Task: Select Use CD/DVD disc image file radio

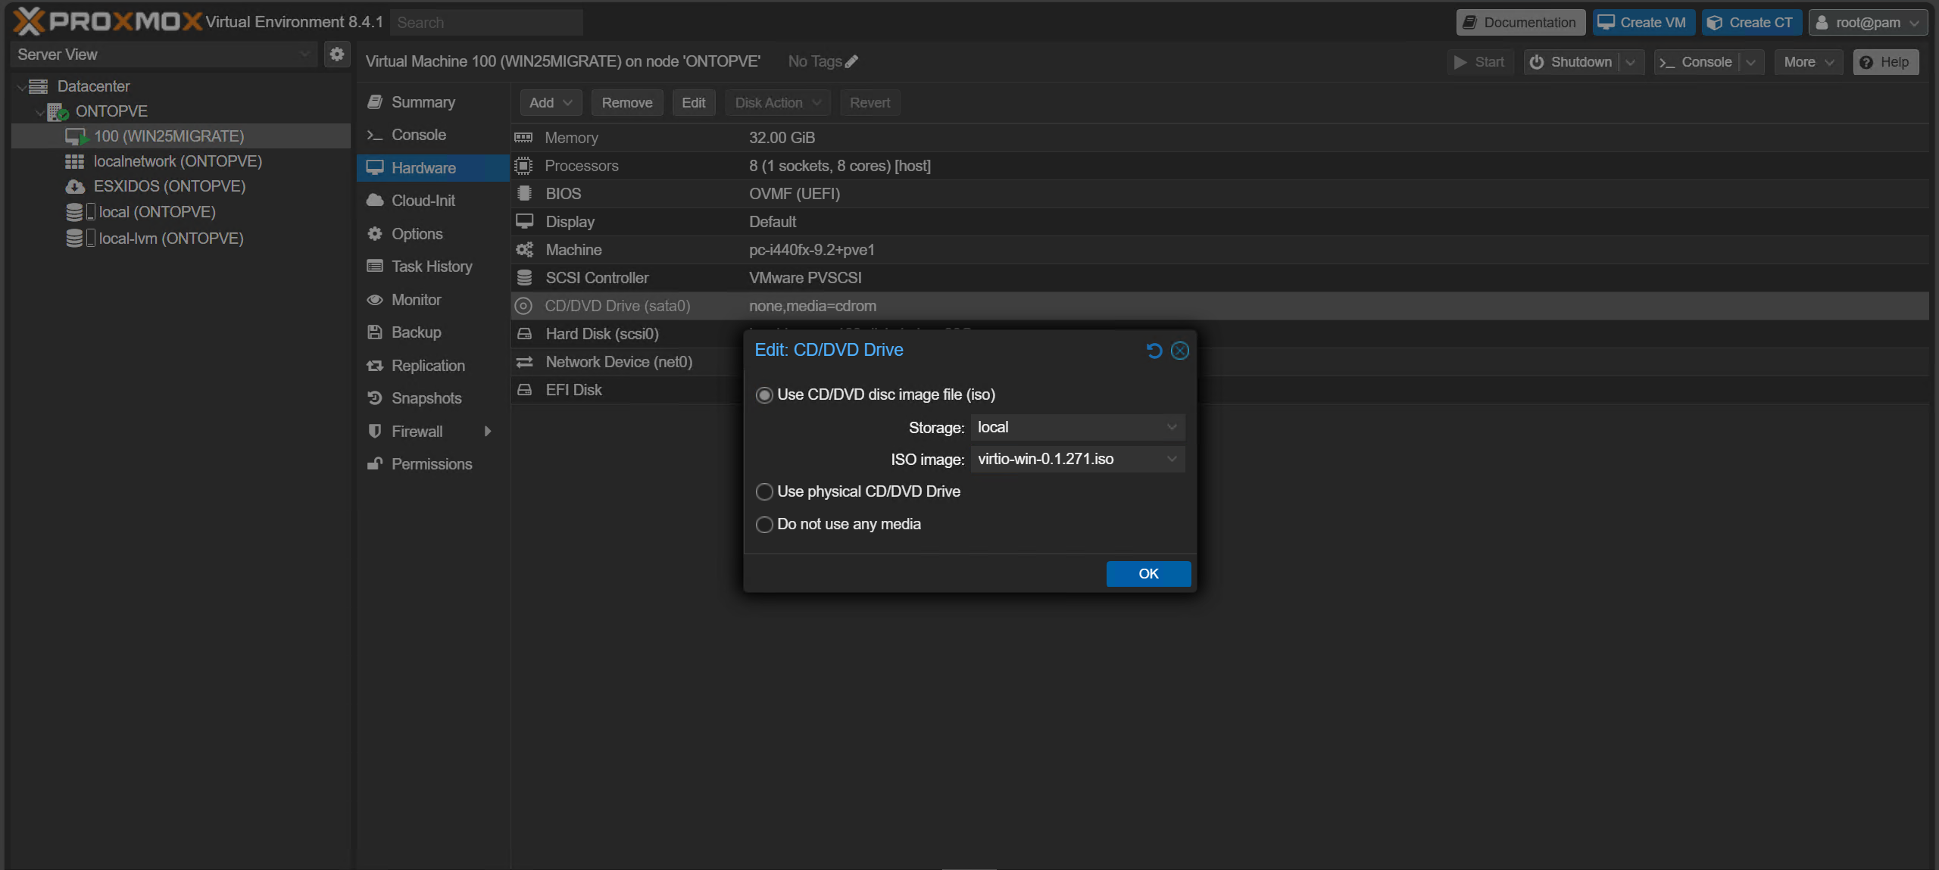Action: 764,395
